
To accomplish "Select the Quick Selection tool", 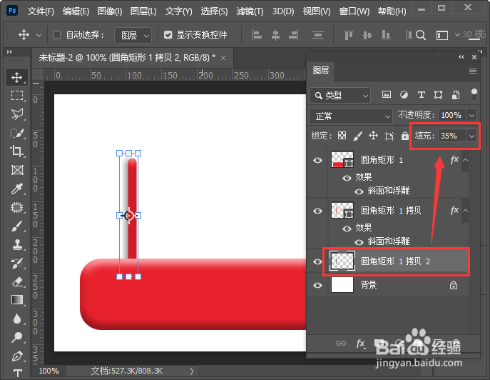I will [x=17, y=133].
